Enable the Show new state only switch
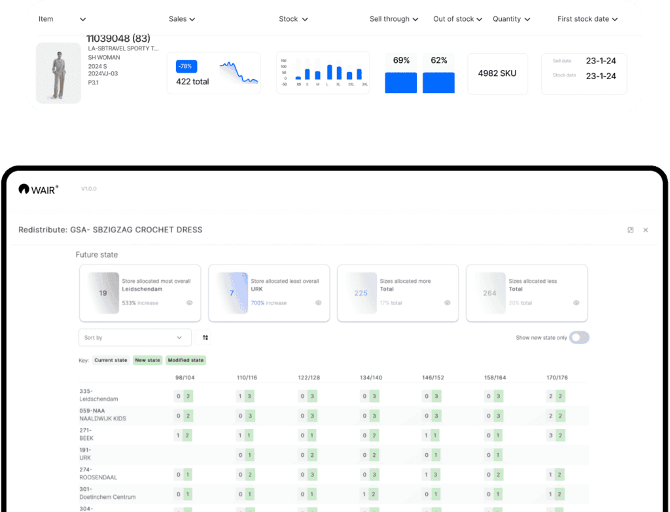670x512 pixels. pyautogui.click(x=579, y=338)
